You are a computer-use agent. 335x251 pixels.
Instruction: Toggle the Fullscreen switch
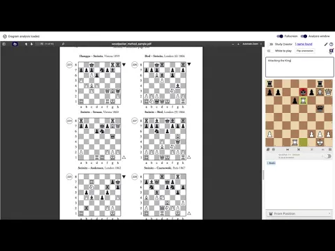(x=280, y=36)
